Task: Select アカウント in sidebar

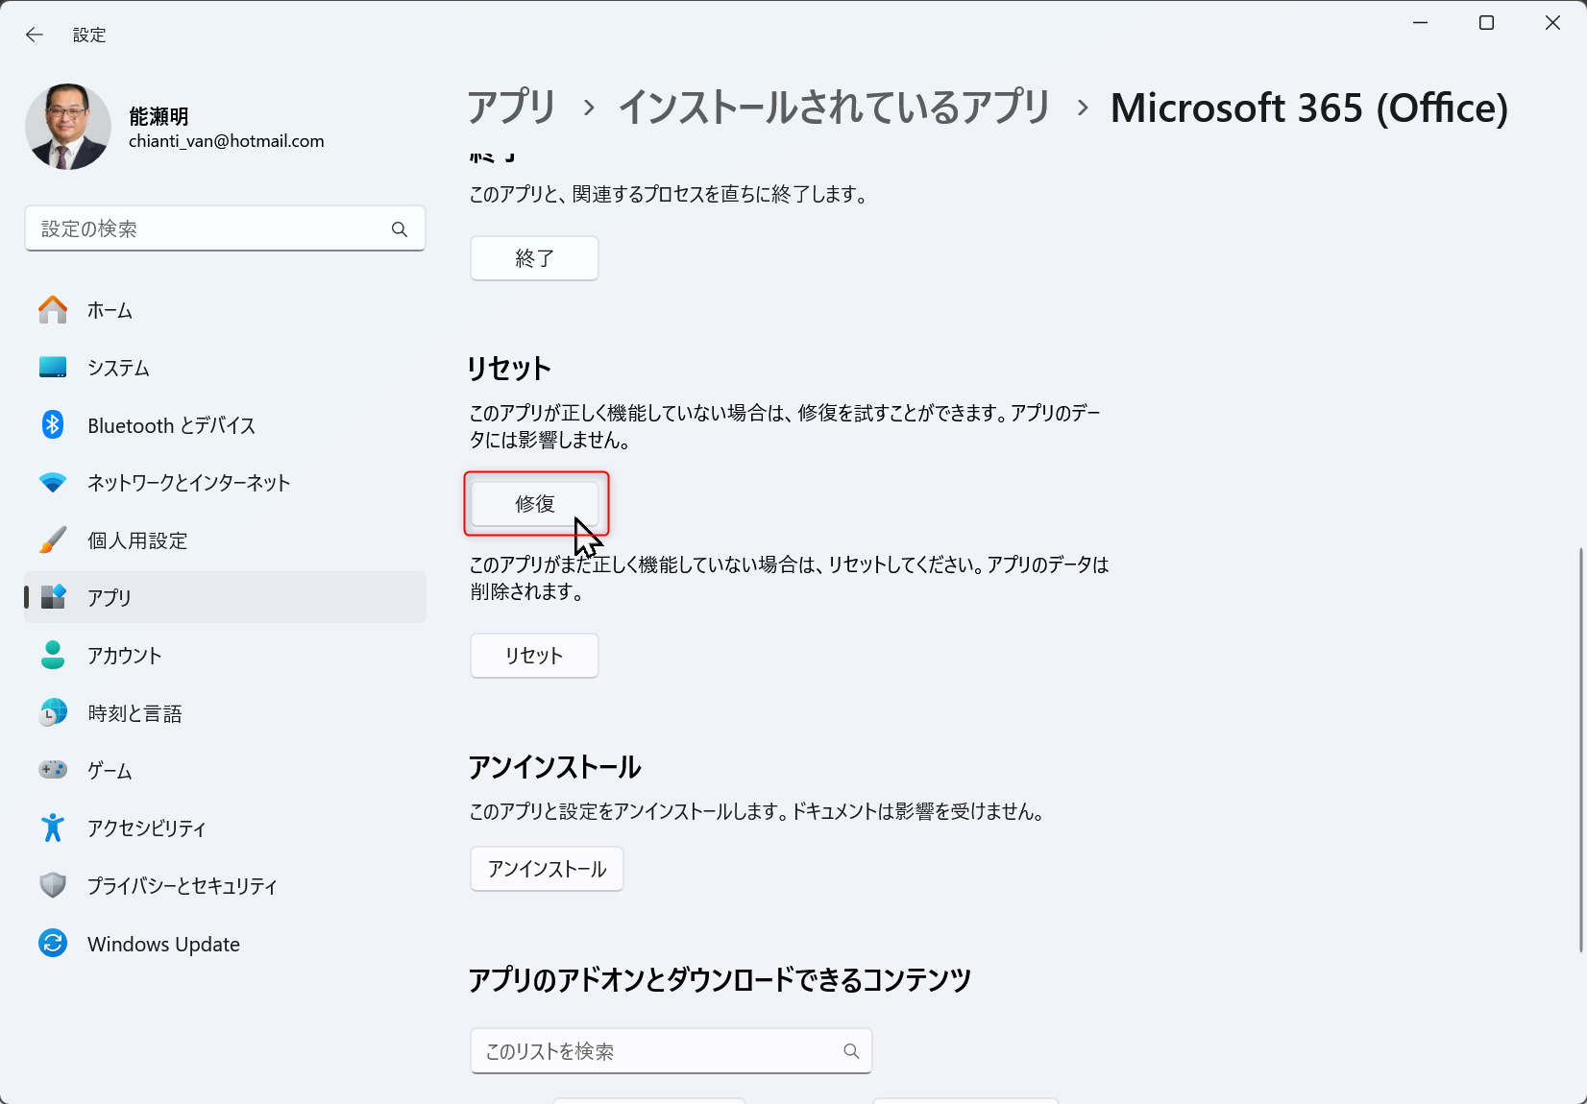Action: pos(225,656)
